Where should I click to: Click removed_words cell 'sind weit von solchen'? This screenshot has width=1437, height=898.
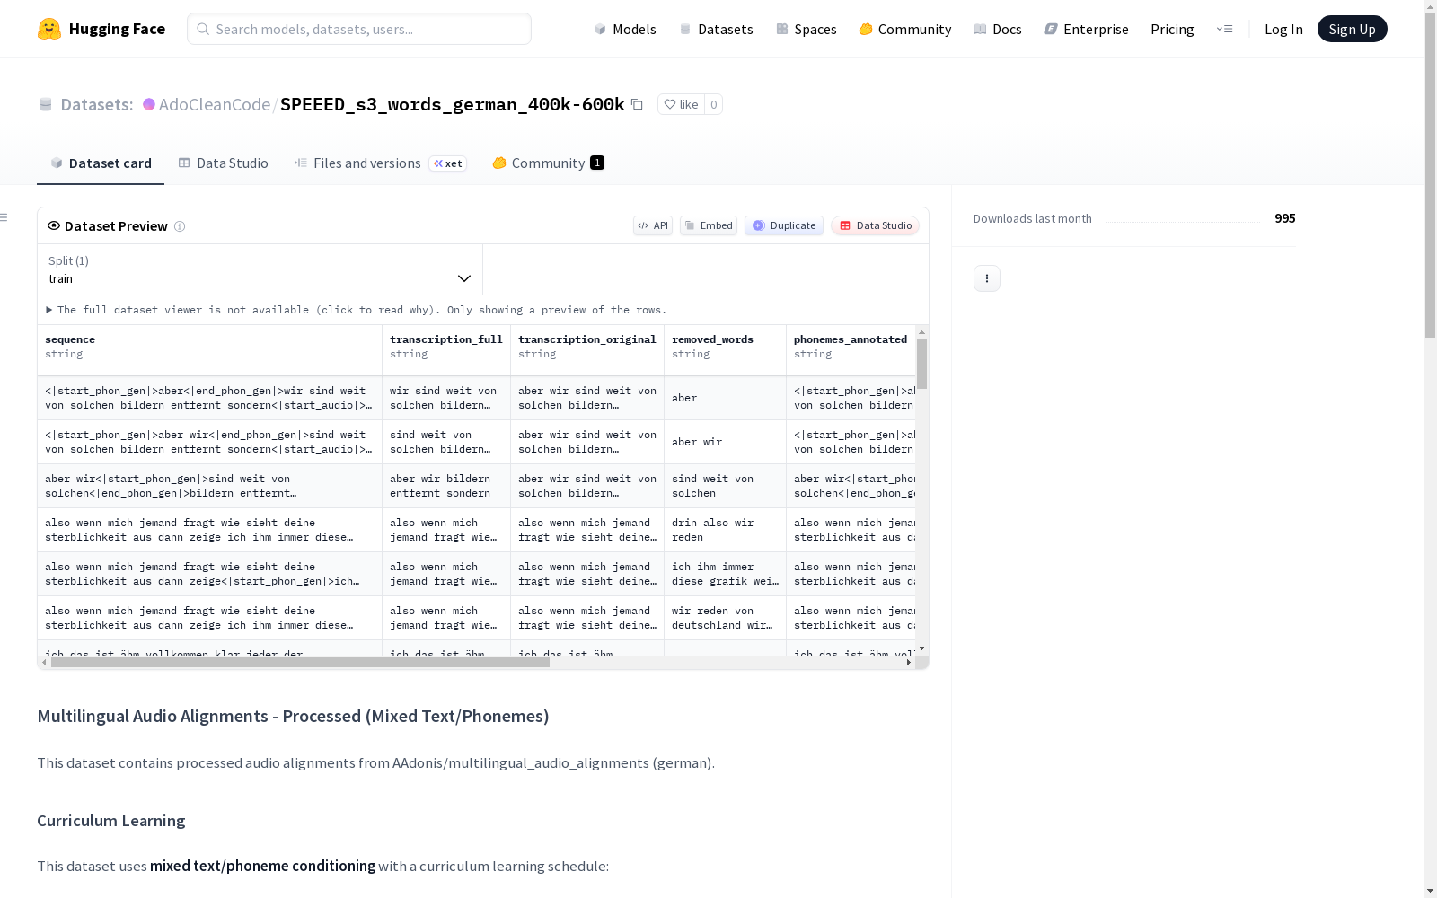[x=725, y=486]
